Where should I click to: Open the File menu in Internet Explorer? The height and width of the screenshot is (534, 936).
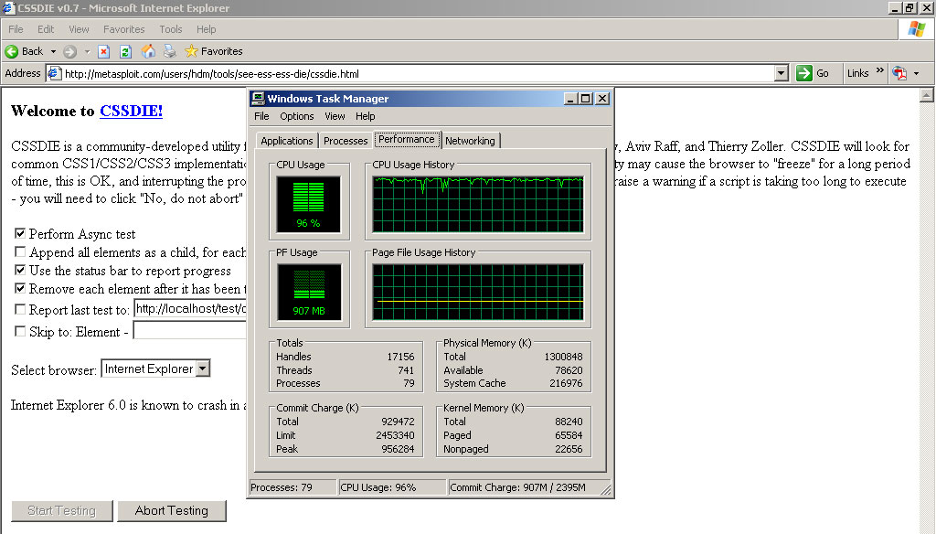tap(16, 29)
